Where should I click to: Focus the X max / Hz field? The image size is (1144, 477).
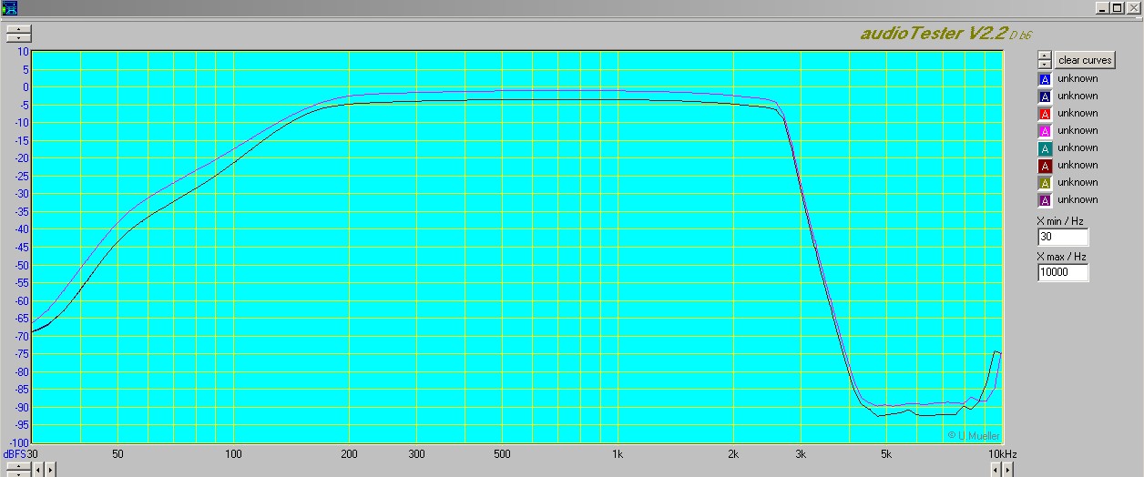click(1062, 272)
